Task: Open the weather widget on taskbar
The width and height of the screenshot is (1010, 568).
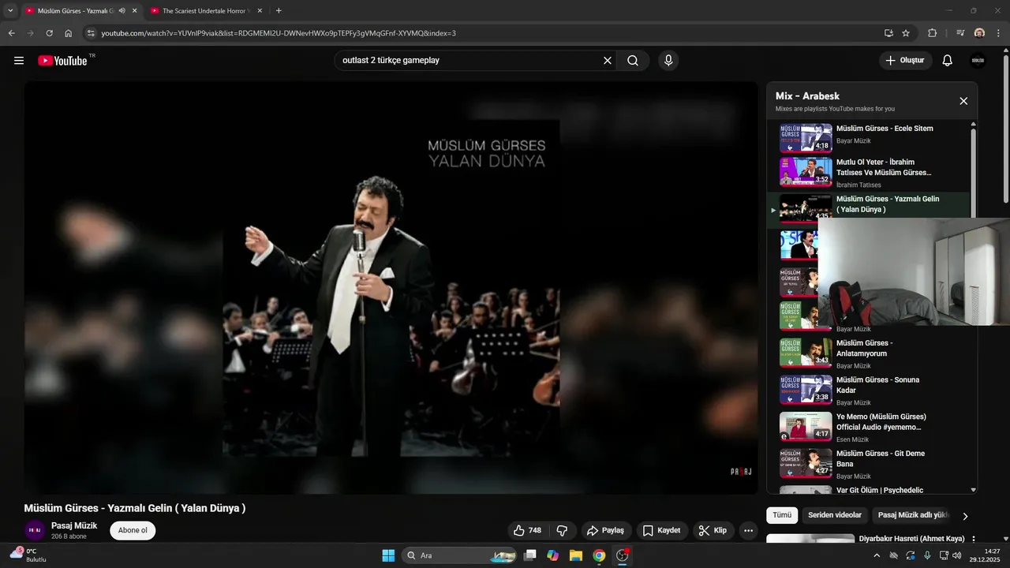Action: (28, 555)
